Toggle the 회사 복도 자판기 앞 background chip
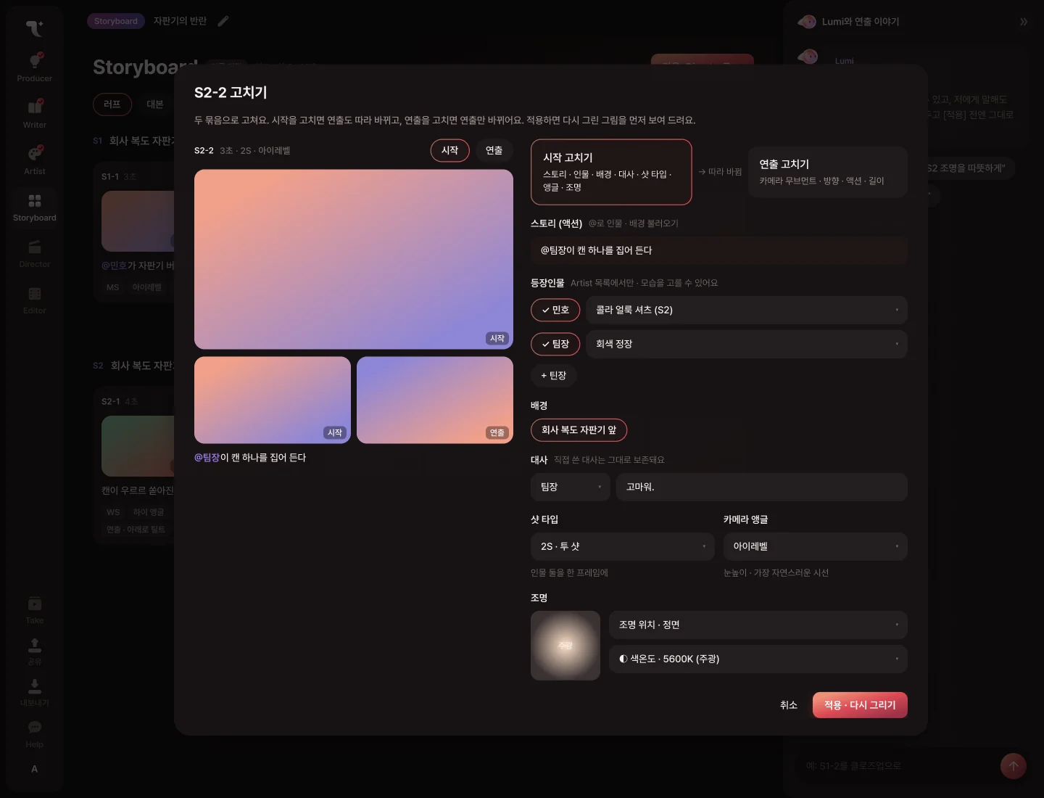The height and width of the screenshot is (798, 1044). click(579, 429)
